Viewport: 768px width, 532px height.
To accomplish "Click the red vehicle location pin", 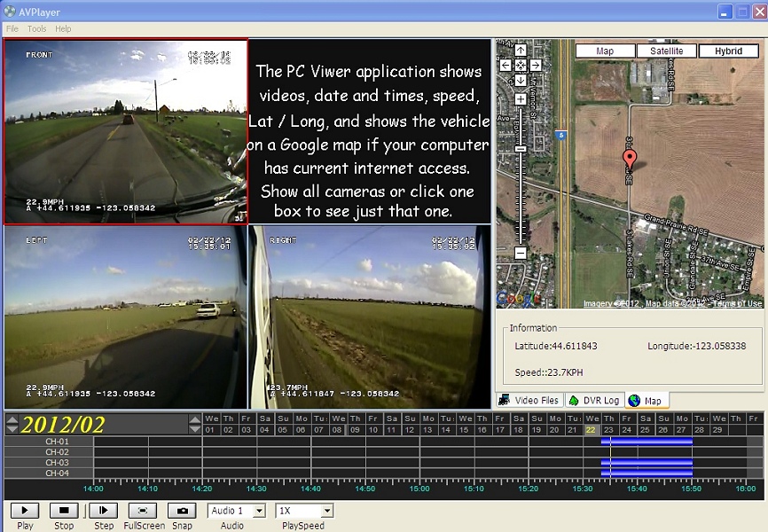I will click(630, 160).
